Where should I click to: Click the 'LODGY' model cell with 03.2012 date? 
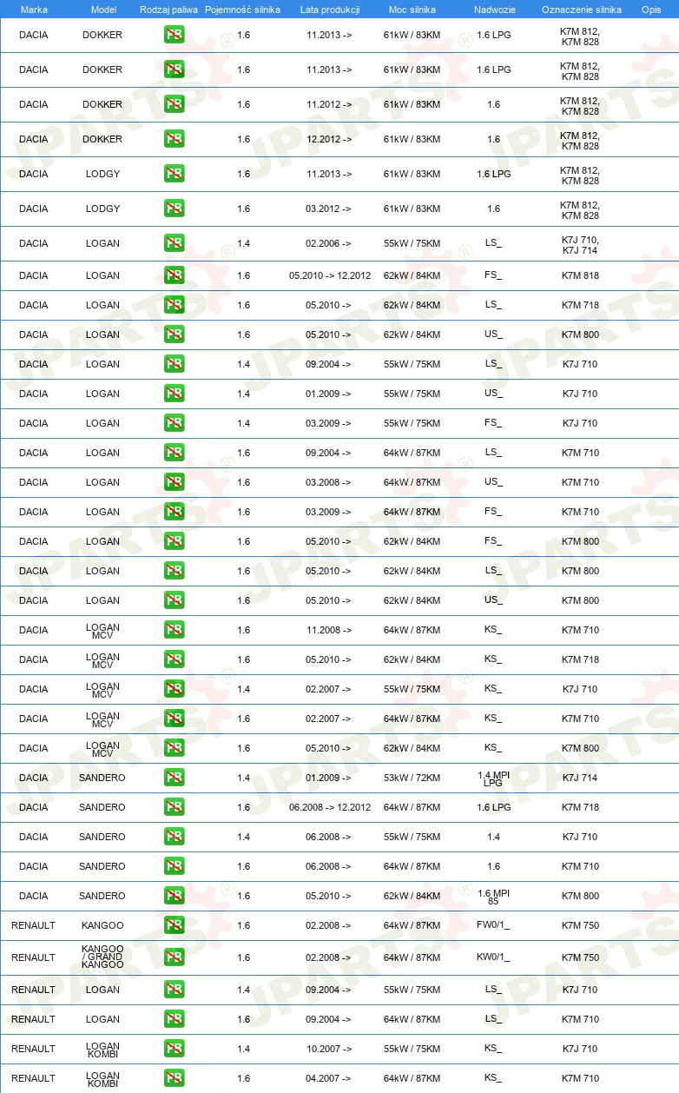coord(102,209)
